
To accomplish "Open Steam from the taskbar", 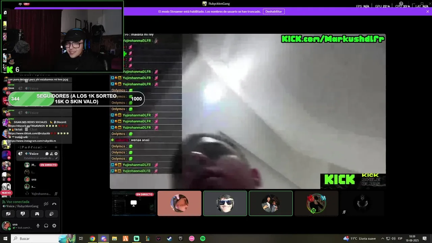I will point(169,239).
